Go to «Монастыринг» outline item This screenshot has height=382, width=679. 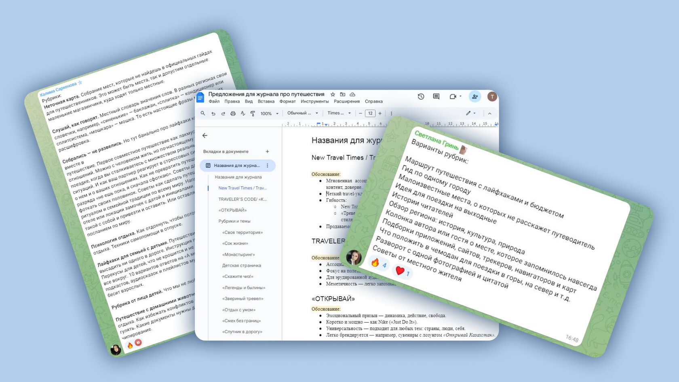coord(238,255)
